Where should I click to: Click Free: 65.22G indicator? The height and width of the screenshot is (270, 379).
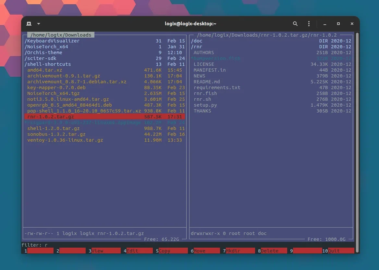coord(162,239)
